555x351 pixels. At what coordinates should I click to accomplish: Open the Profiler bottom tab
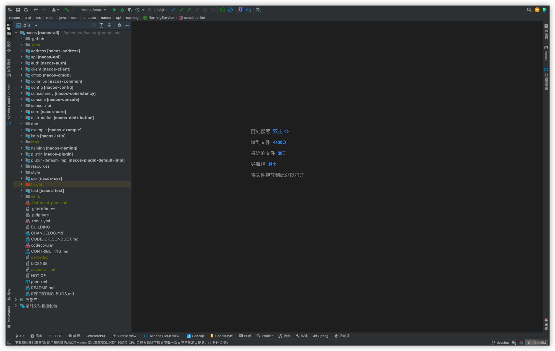[x=265, y=336]
